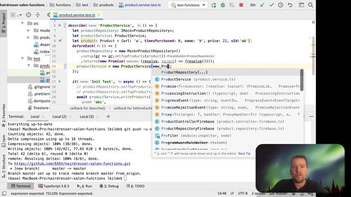Click the Debug bug icon in toolbar
351x197 pixels.
tap(223, 5)
